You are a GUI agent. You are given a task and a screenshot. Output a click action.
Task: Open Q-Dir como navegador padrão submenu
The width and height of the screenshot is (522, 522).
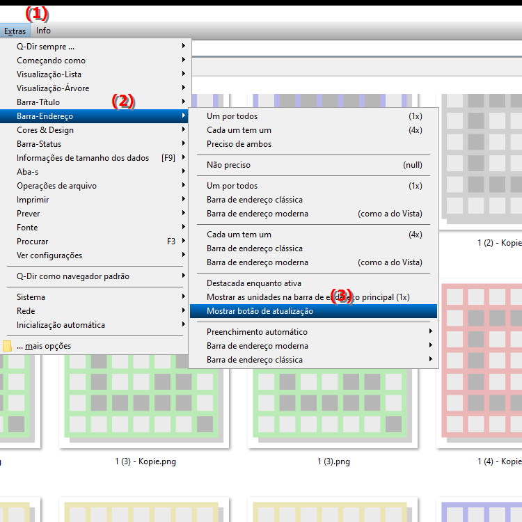95,276
